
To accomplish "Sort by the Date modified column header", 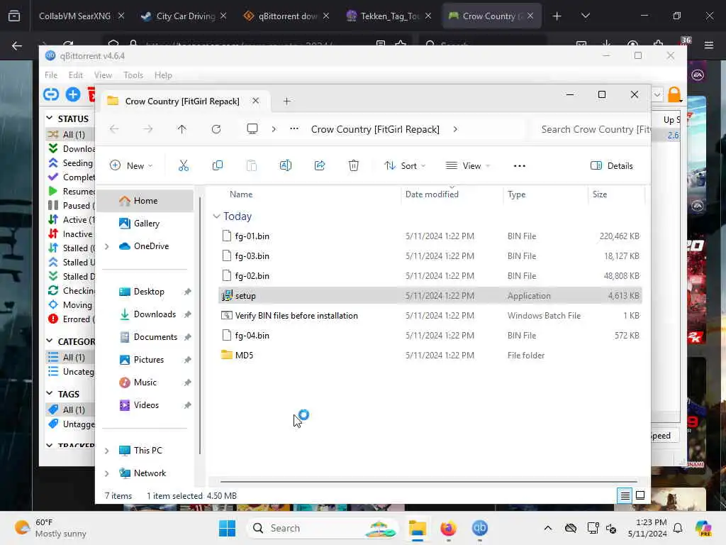I will click(452, 194).
